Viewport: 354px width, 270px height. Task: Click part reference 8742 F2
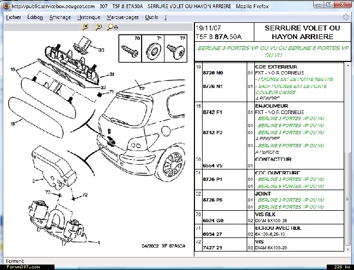click(212, 133)
